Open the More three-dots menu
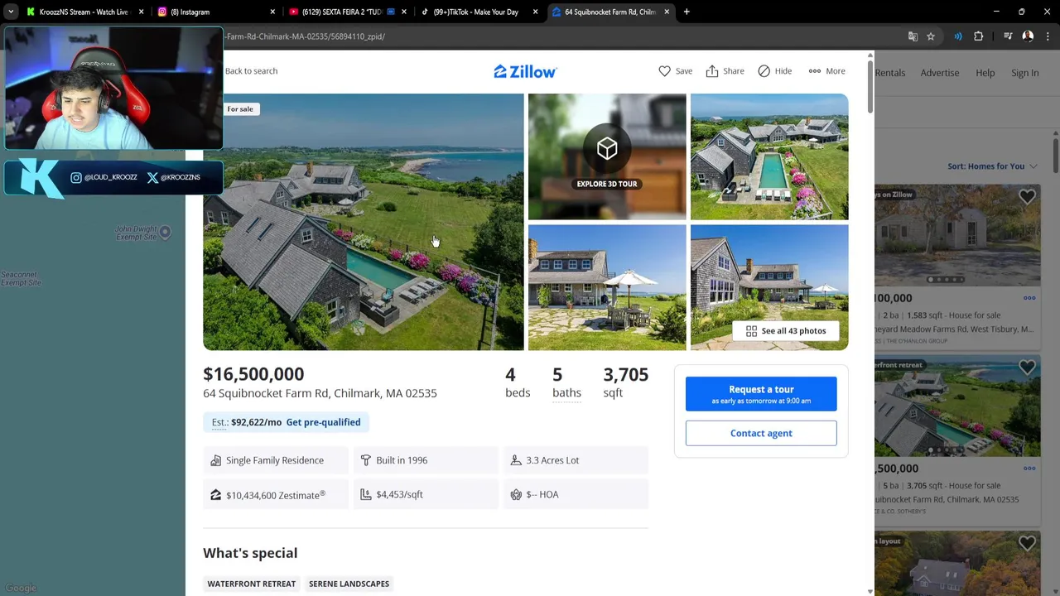Screen dimensions: 1060x596 [815, 71]
